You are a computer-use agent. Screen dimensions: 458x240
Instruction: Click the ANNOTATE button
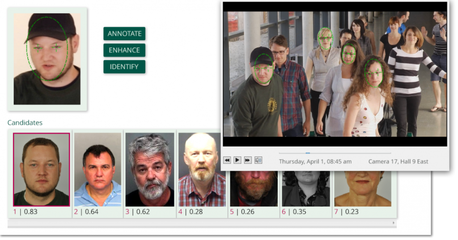(x=124, y=34)
